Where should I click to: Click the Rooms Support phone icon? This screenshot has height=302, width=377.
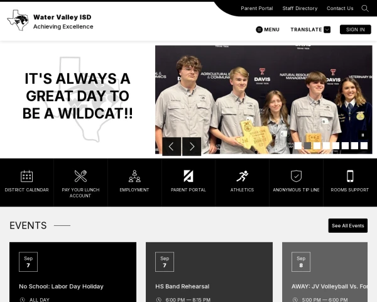pyautogui.click(x=350, y=176)
